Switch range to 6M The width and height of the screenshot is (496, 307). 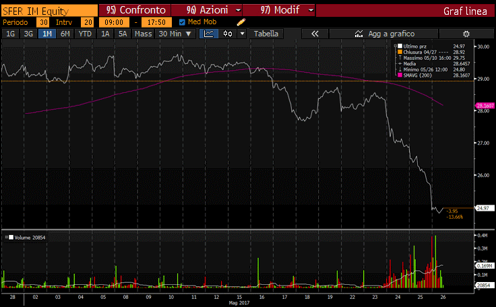pos(65,34)
